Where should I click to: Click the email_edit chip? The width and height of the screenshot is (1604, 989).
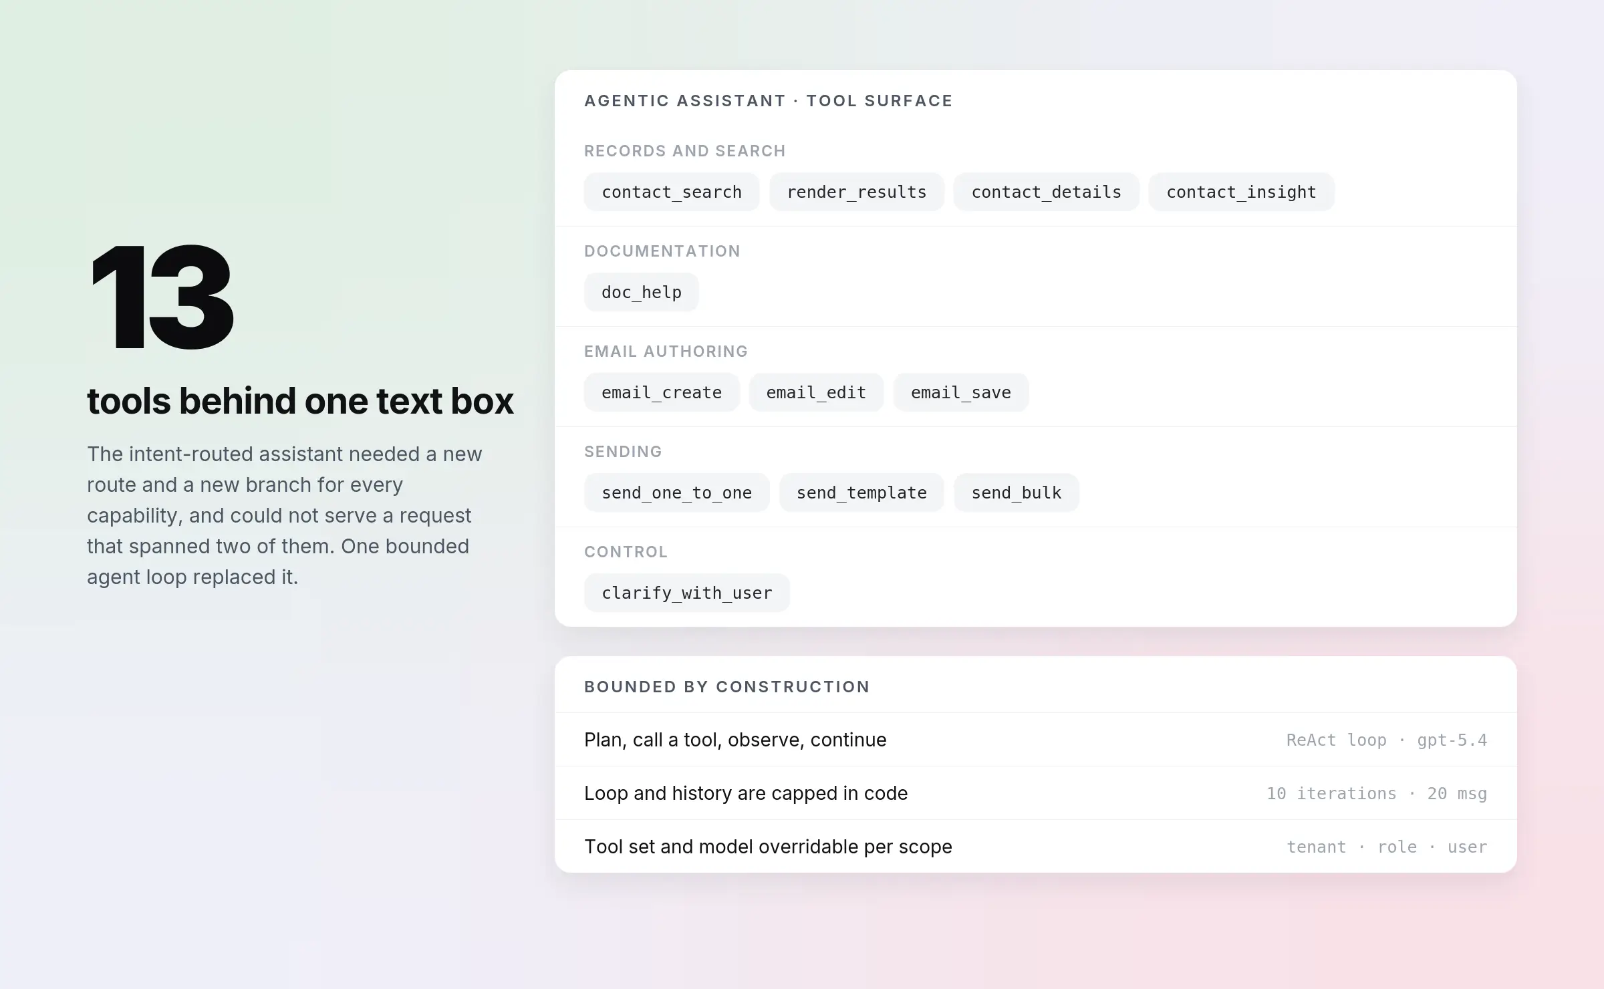pyautogui.click(x=816, y=392)
